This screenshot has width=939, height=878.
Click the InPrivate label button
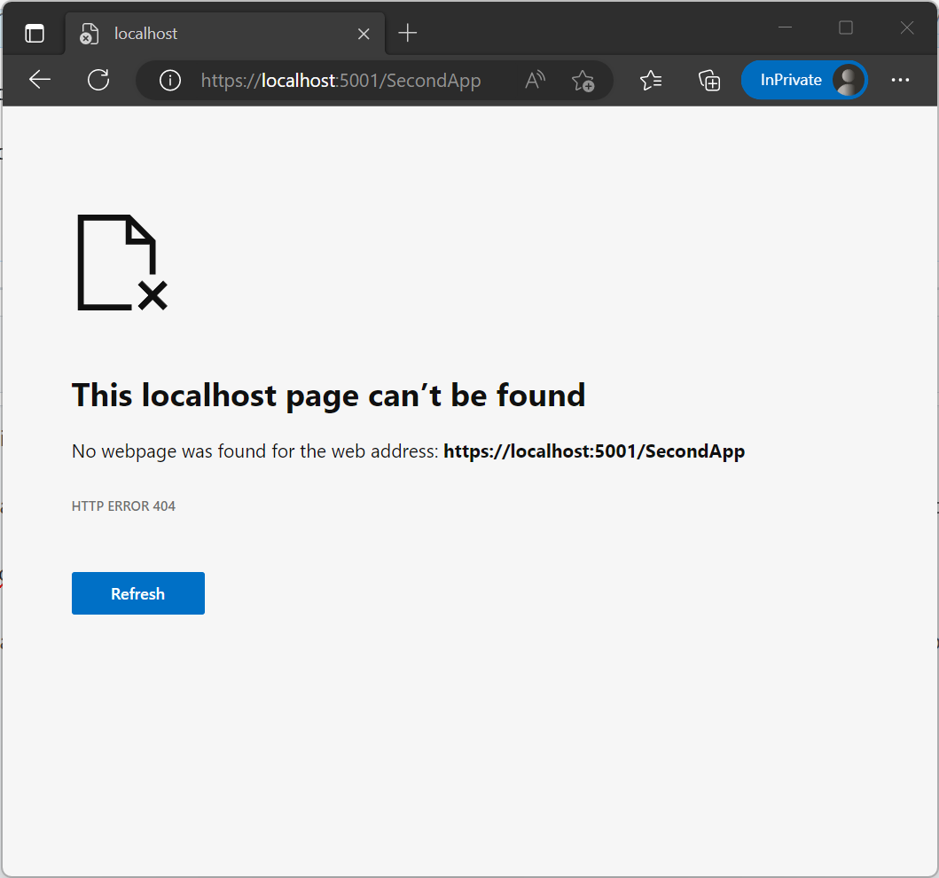(790, 79)
